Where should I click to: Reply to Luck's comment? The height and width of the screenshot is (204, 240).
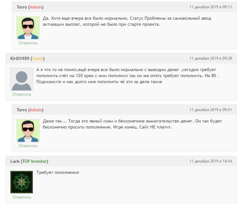pos(22,197)
